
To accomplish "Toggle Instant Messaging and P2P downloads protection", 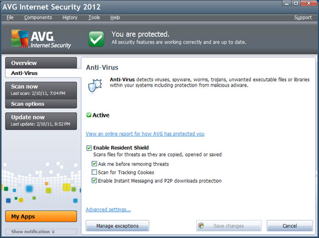I will (x=94, y=181).
